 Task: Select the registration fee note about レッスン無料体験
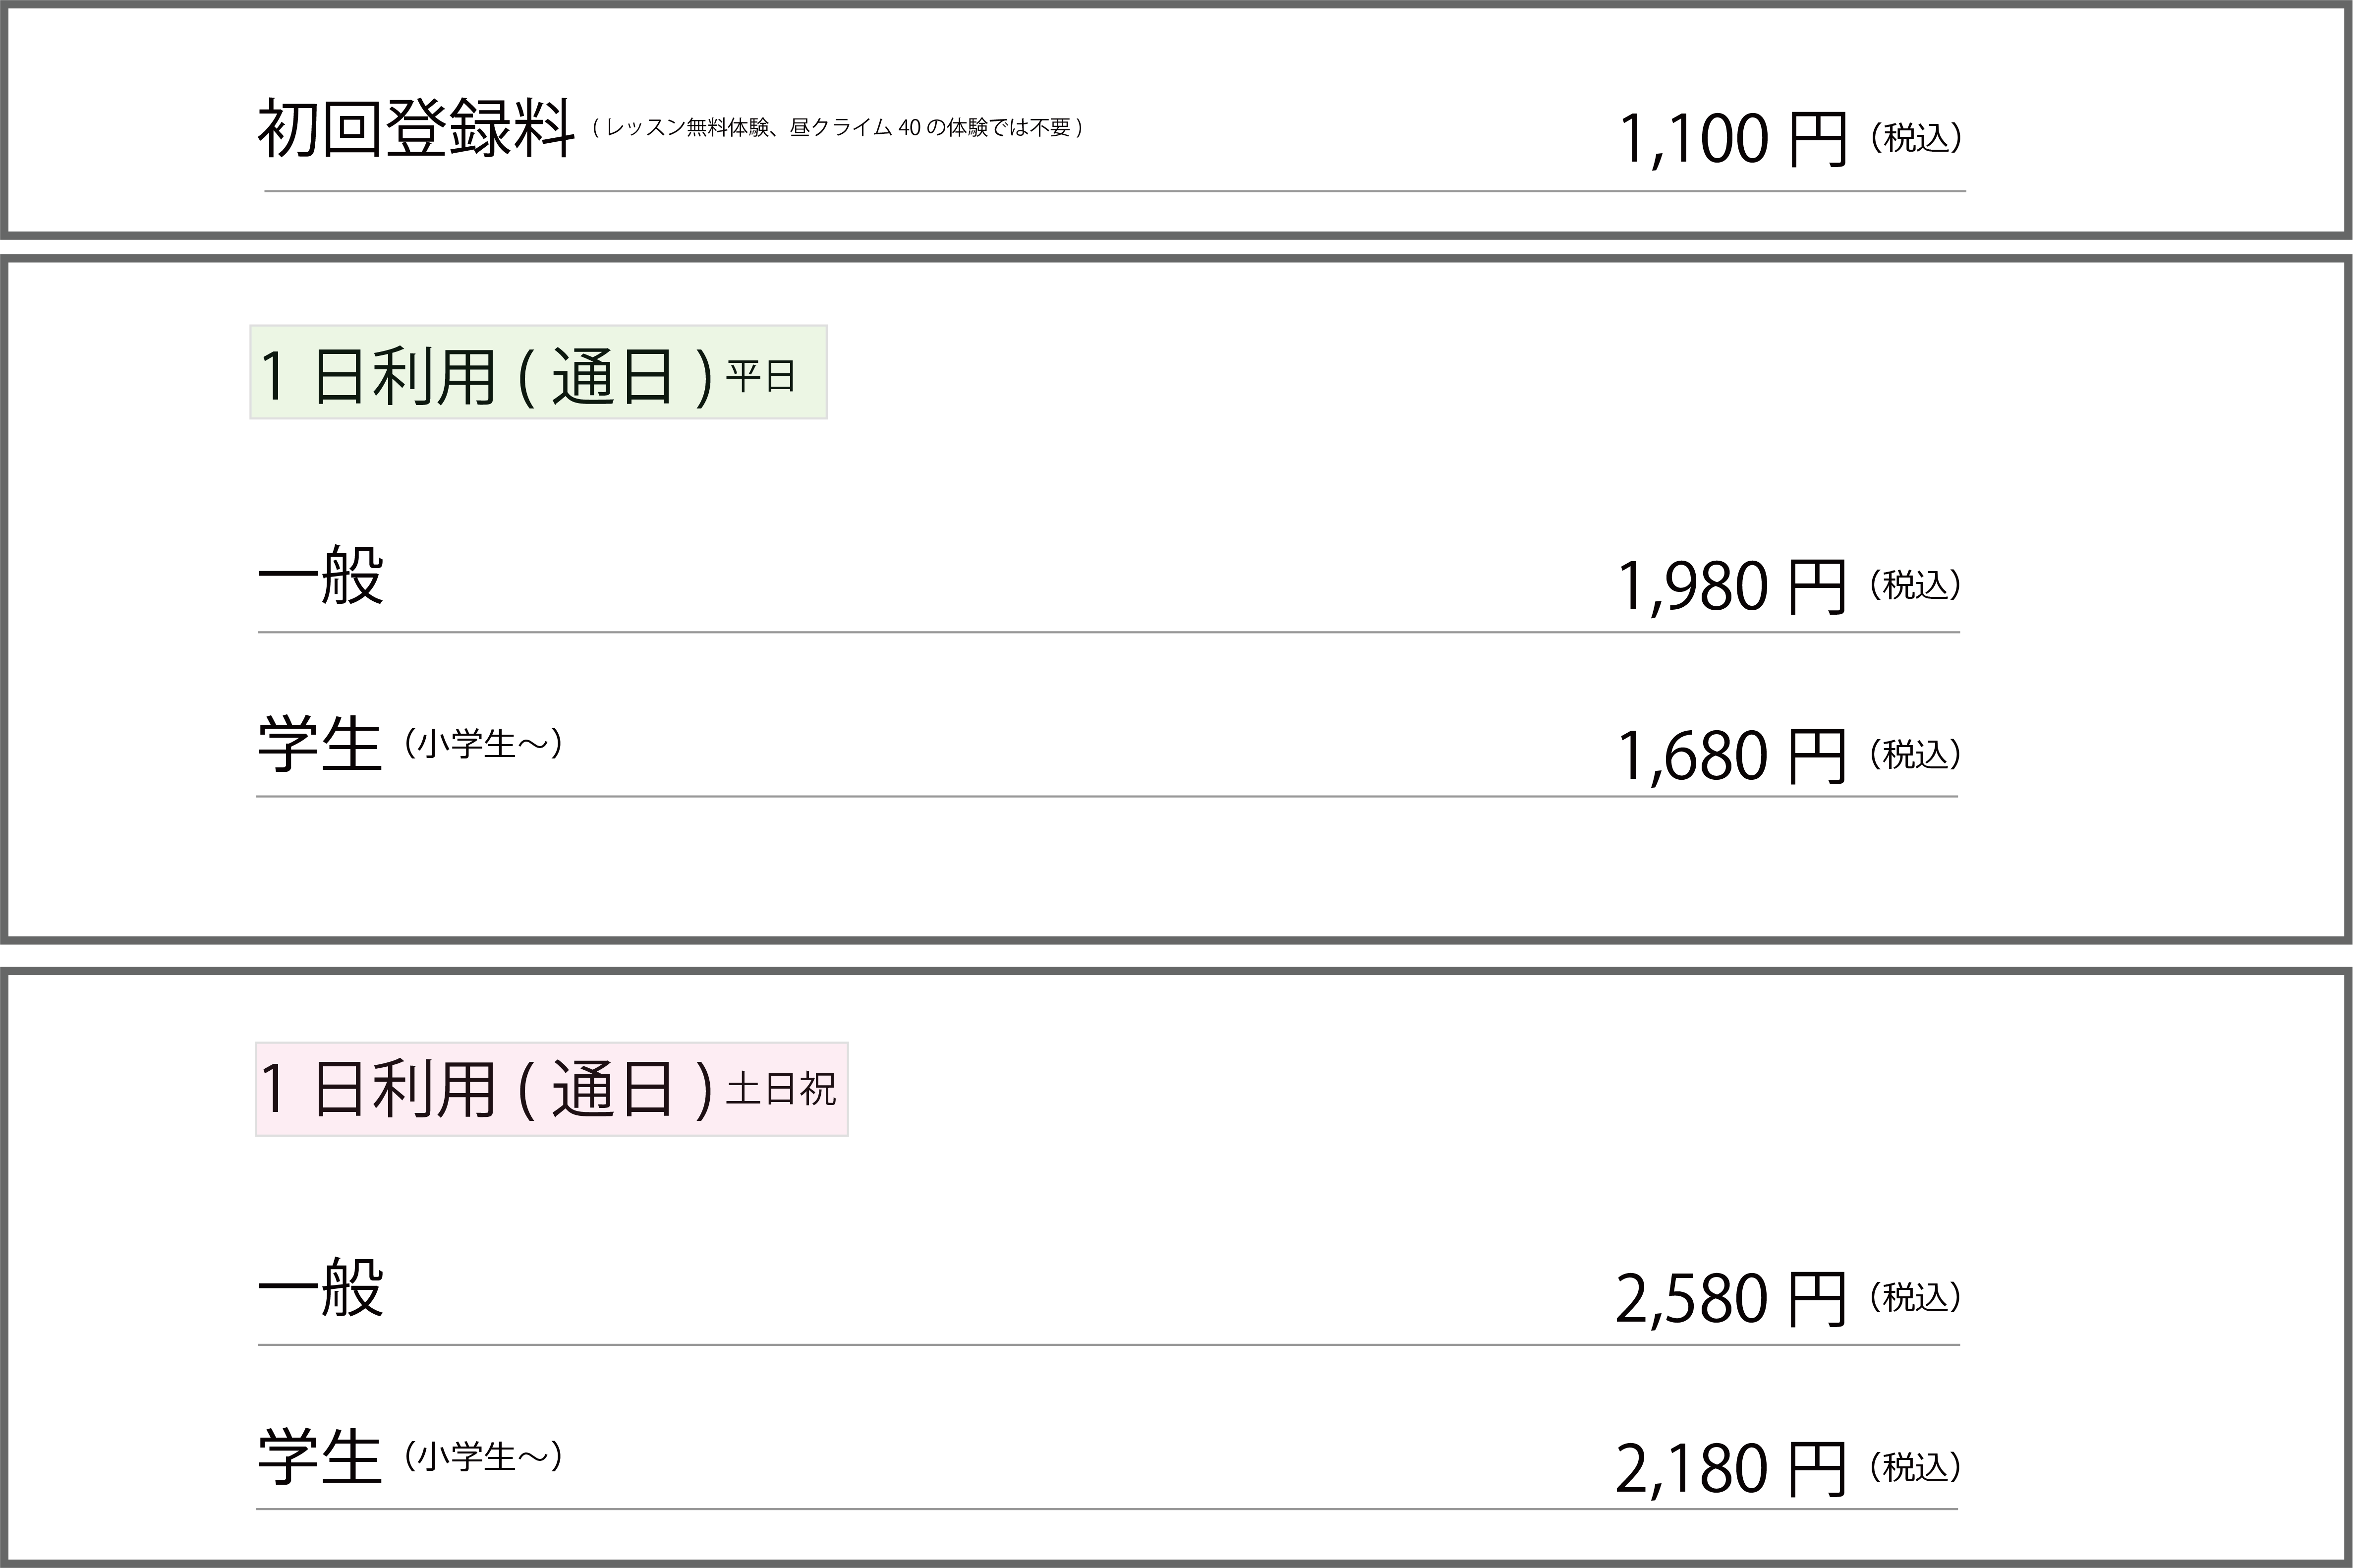click(x=838, y=128)
